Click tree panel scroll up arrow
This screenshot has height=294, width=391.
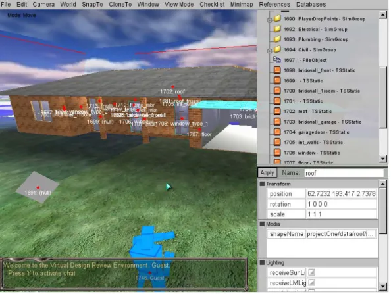[383, 14]
